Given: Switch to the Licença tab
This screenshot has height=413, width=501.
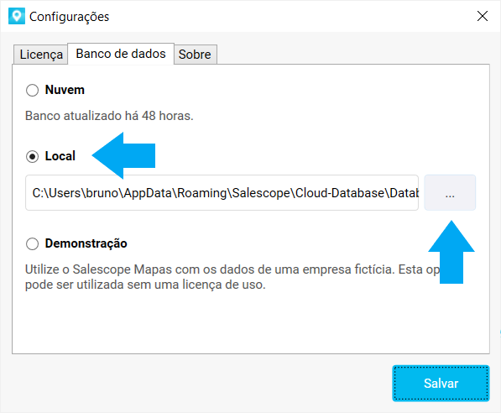Looking at the screenshot, I should click(41, 55).
